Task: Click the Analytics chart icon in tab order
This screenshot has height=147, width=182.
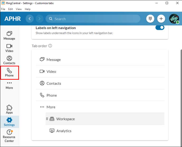Action: (x=52, y=131)
